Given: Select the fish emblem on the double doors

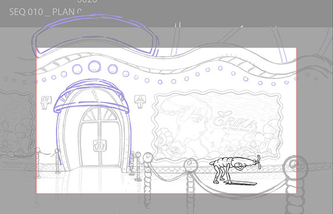Looking at the screenshot, I should coord(100,145).
